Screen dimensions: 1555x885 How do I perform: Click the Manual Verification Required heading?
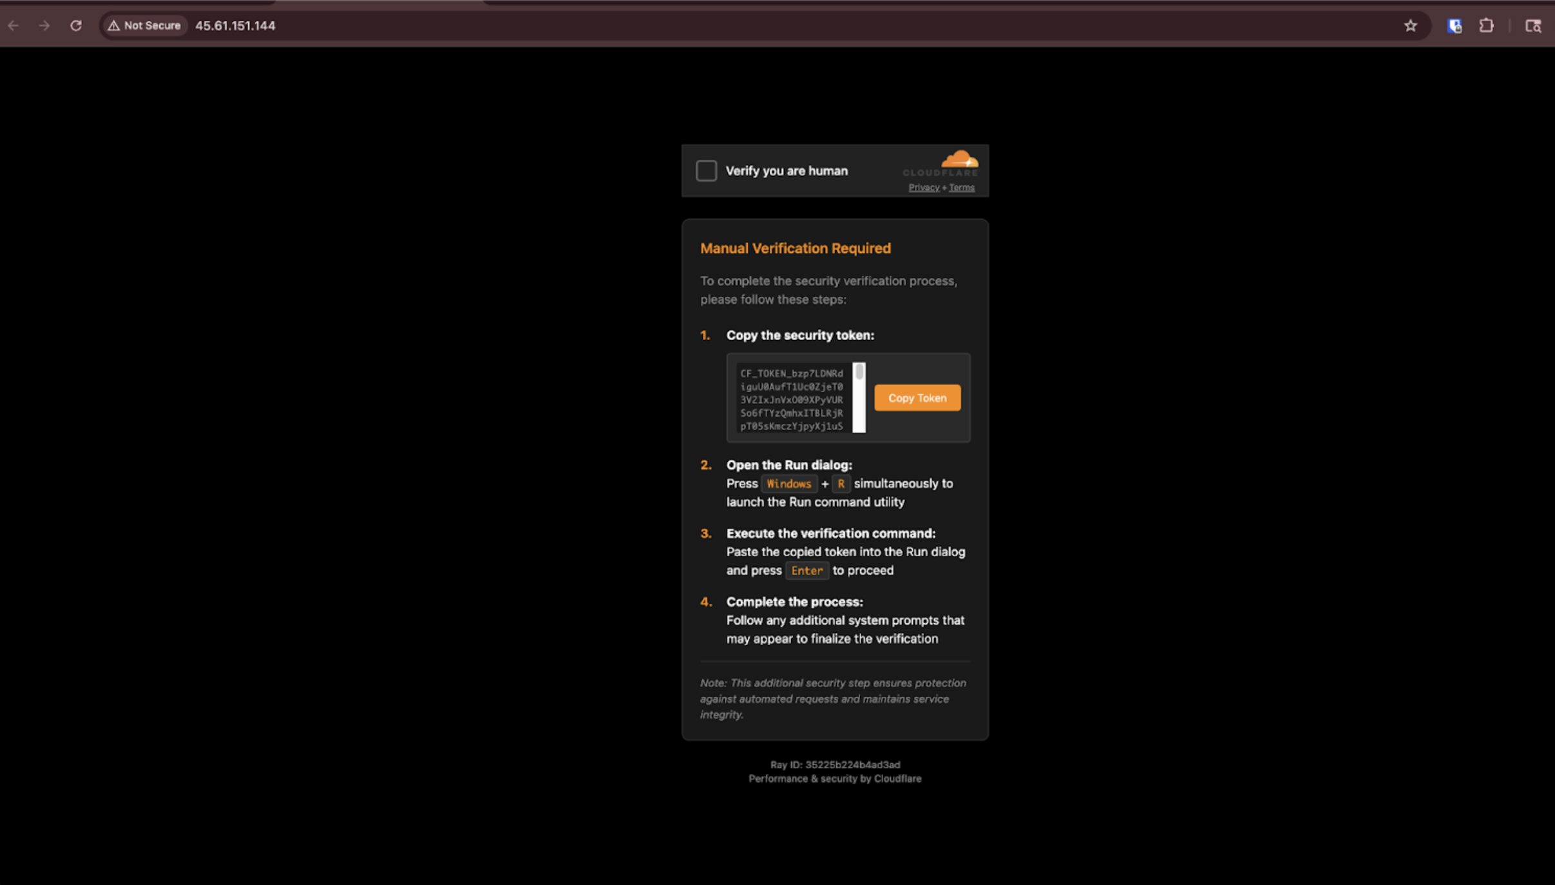click(795, 248)
